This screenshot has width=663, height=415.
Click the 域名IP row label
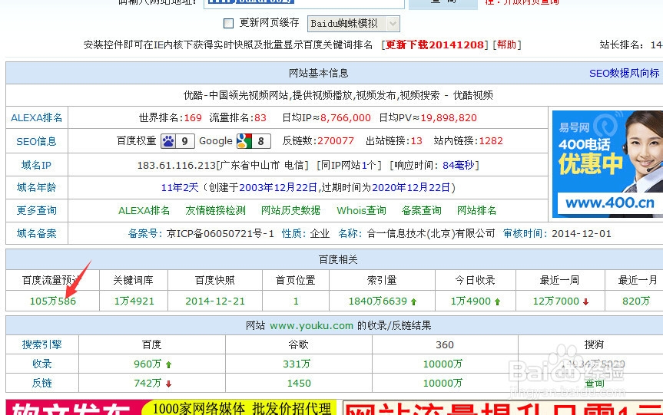coord(36,165)
